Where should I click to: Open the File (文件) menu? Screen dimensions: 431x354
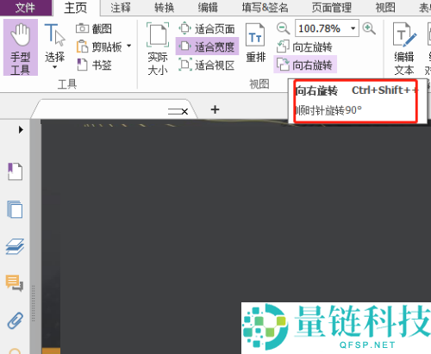coord(26,8)
